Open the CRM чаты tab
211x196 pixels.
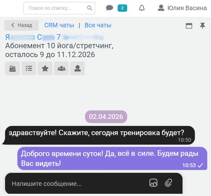(x=59, y=25)
